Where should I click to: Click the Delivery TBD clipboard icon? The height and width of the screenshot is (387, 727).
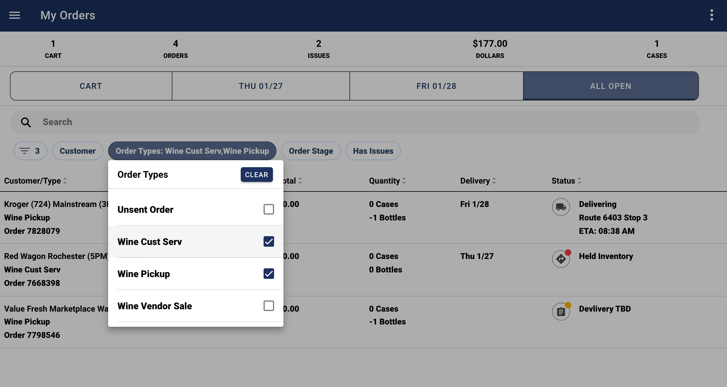pos(561,312)
